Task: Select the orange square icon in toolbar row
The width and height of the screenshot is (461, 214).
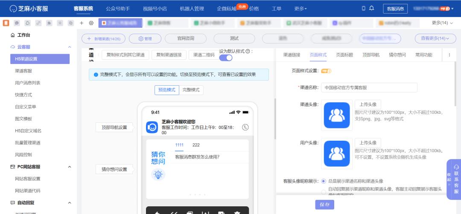Action: click(x=6, y=23)
